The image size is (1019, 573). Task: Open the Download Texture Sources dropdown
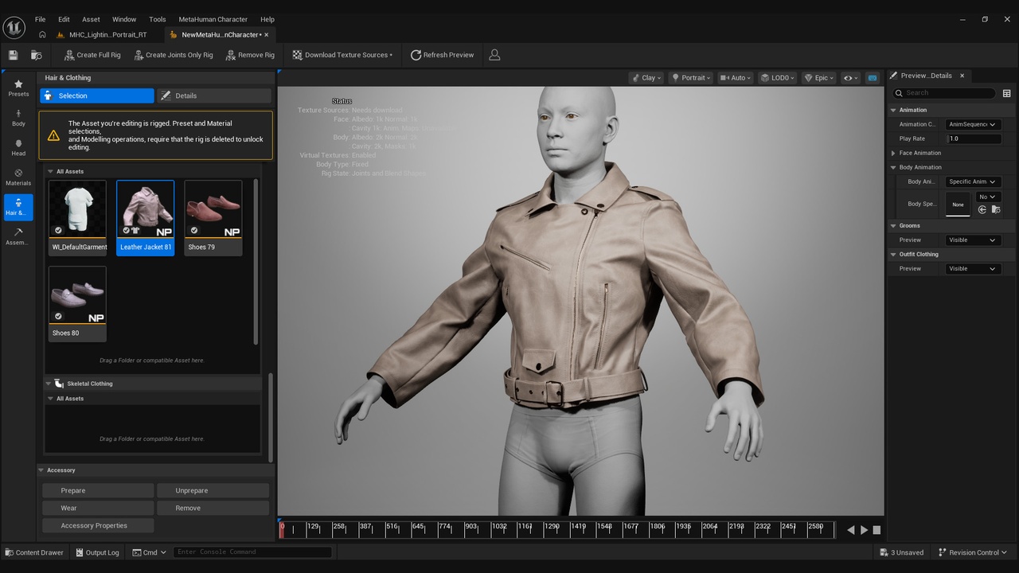[342, 55]
